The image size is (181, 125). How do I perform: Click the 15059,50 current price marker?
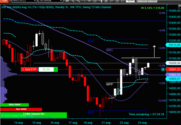(173, 63)
